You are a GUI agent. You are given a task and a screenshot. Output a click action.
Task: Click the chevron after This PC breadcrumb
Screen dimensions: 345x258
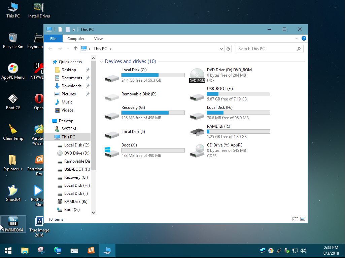pyautogui.click(x=111, y=49)
